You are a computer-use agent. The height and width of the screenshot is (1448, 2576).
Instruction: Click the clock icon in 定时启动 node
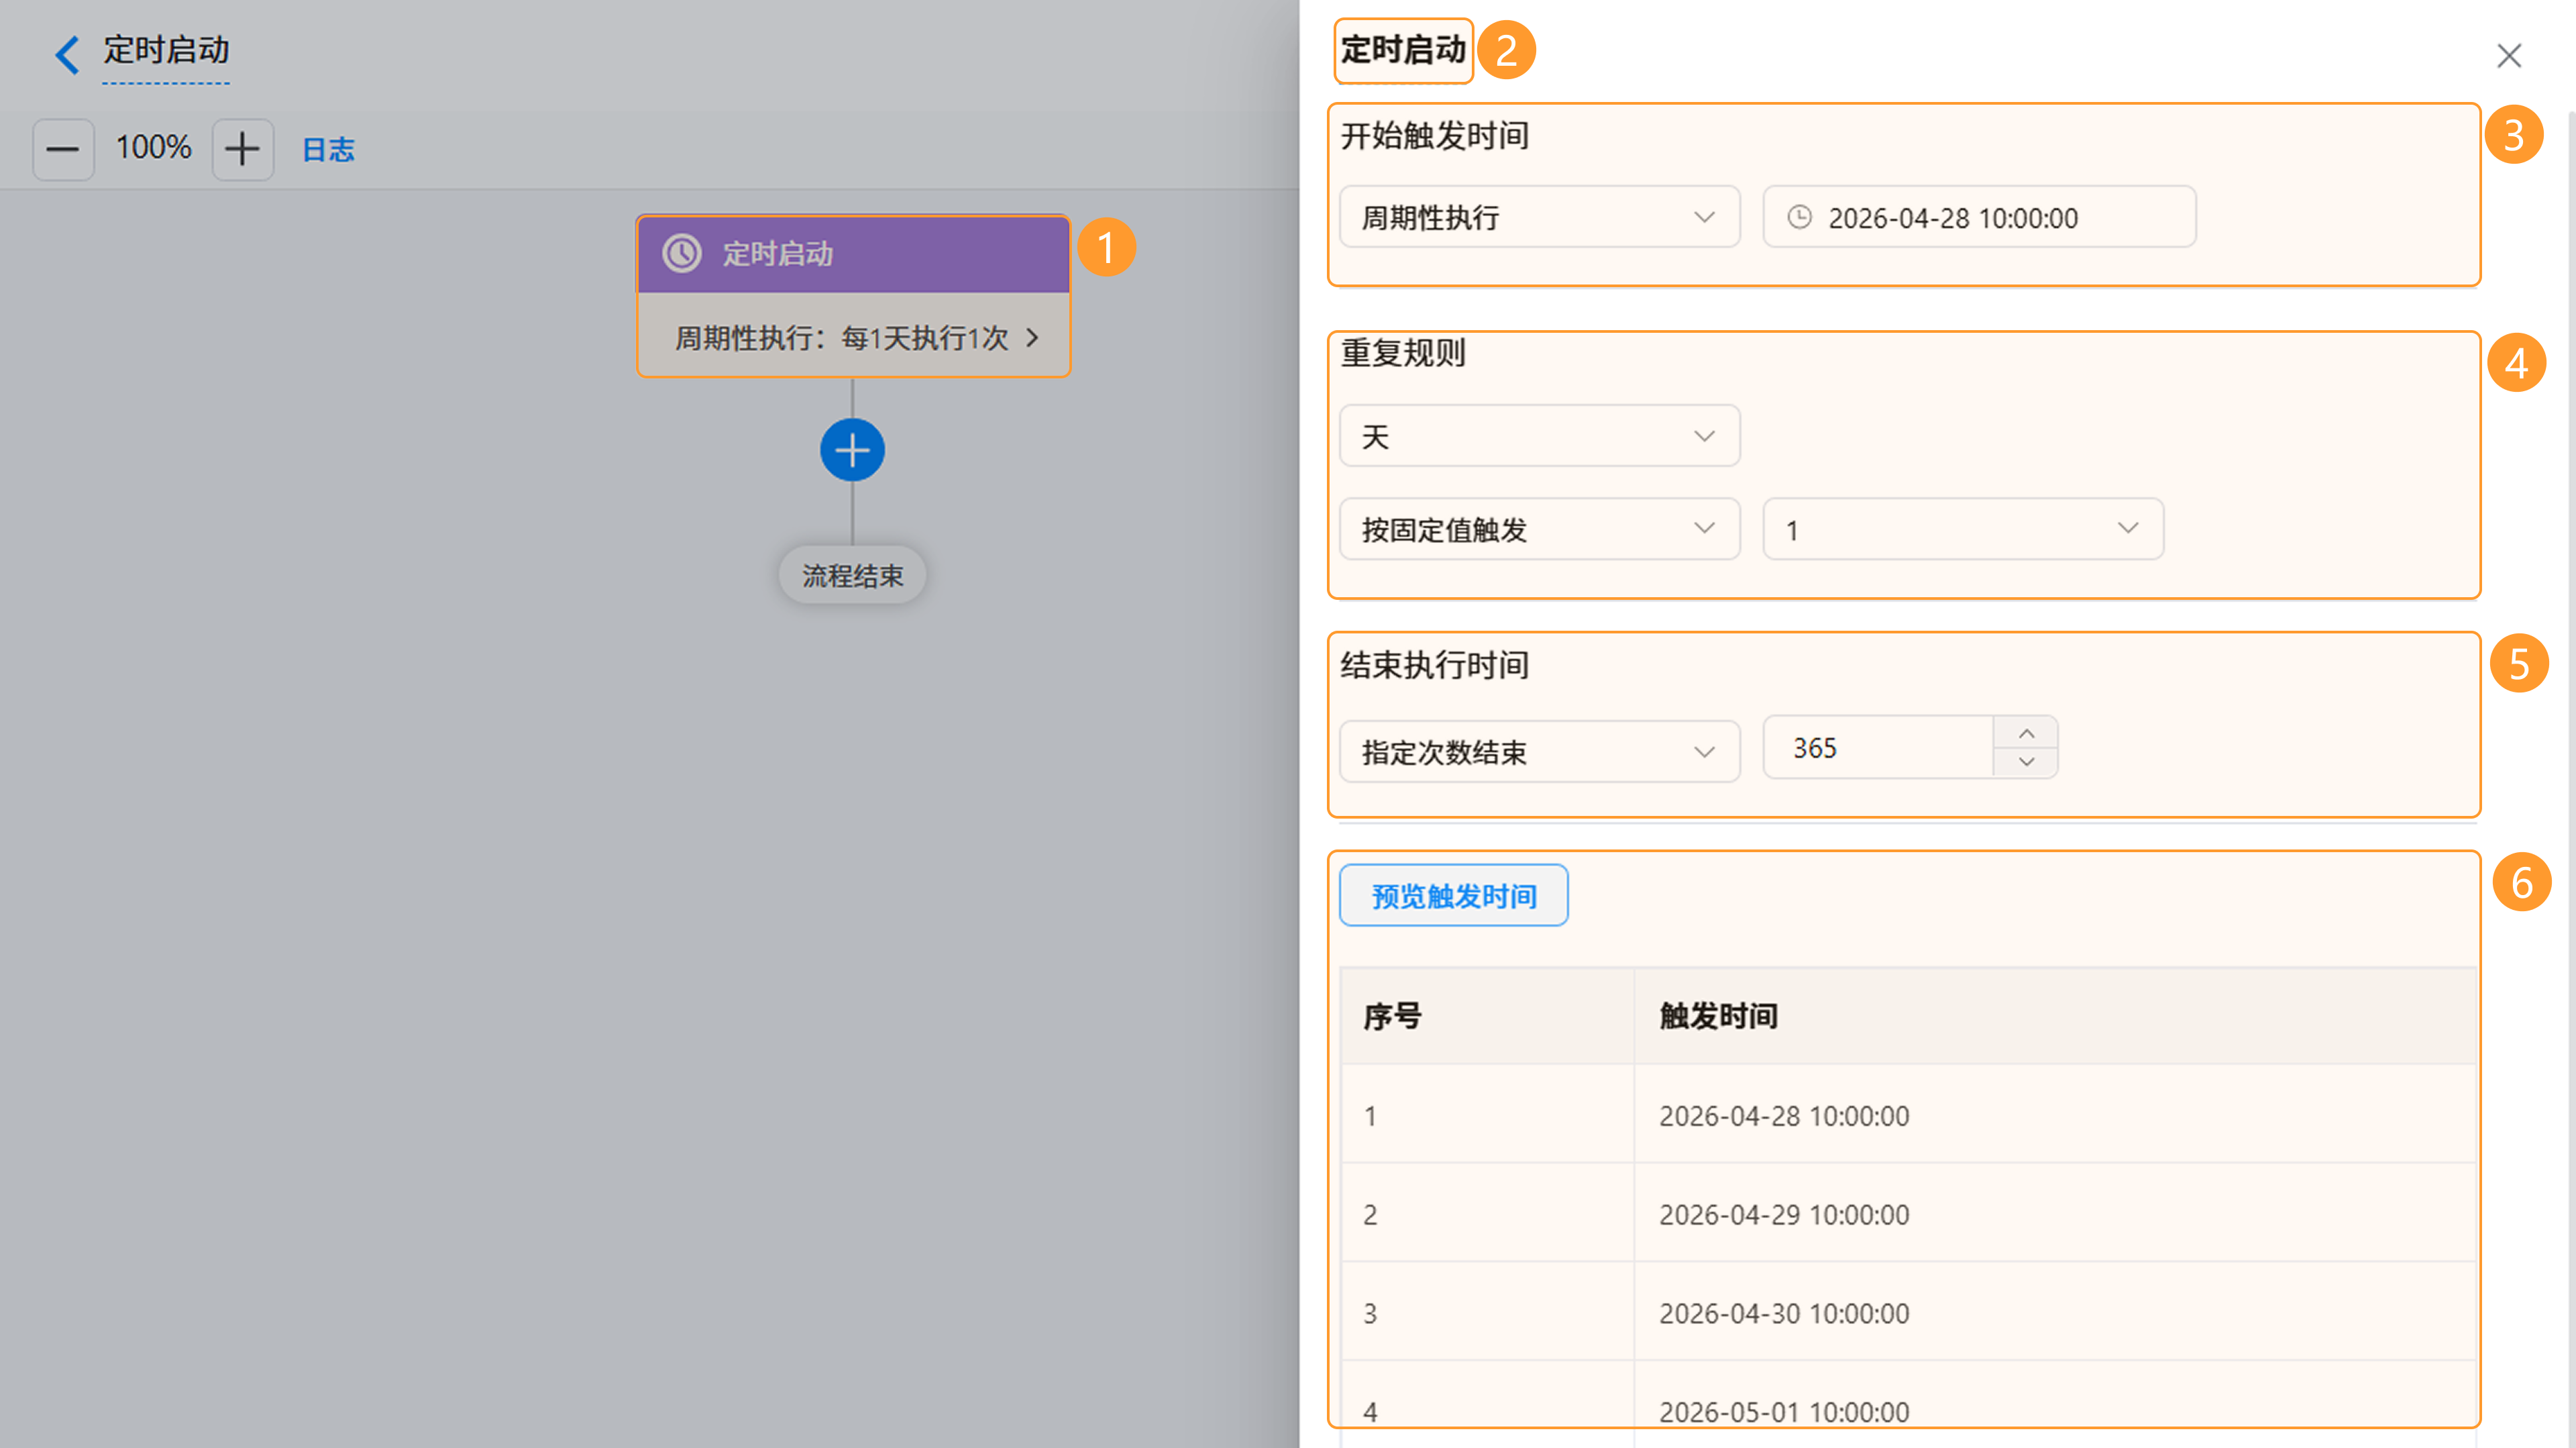point(682,254)
